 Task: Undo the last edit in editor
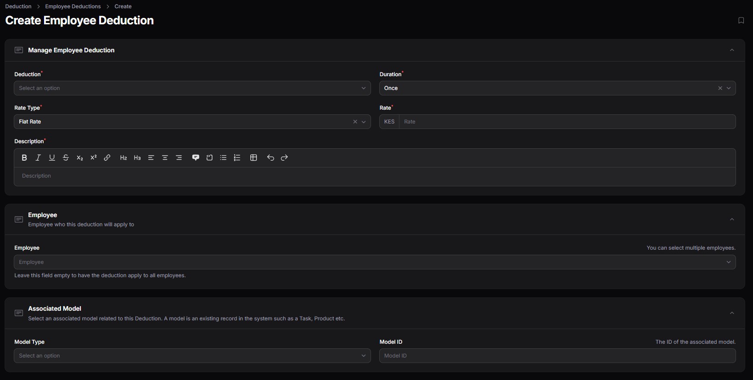click(270, 157)
